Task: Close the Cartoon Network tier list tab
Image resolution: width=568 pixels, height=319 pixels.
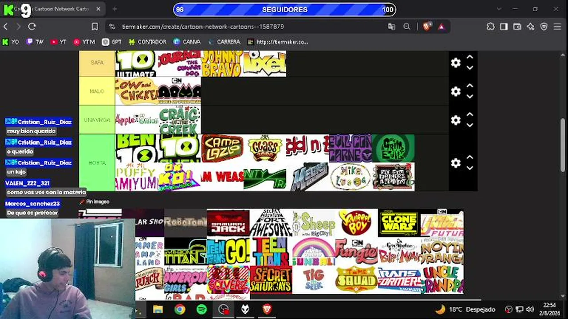Action: click(x=98, y=9)
